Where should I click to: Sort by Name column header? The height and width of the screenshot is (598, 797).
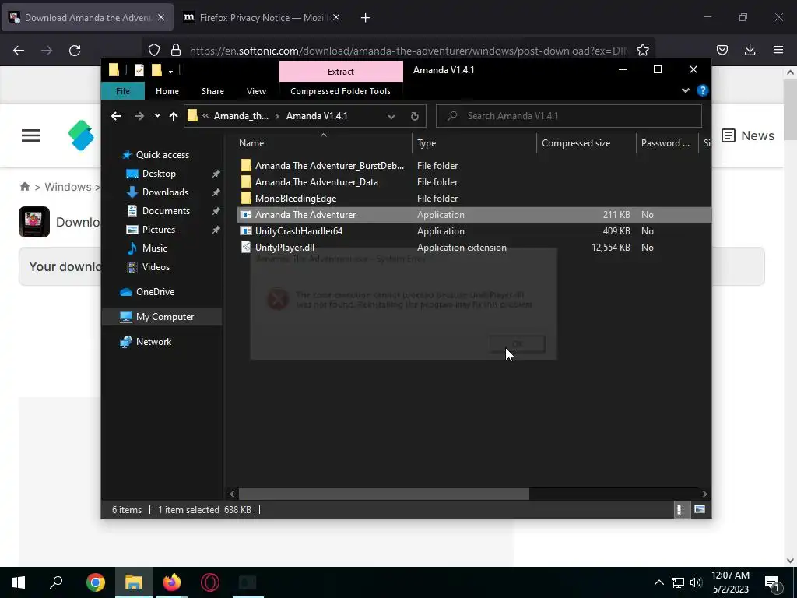(323, 143)
